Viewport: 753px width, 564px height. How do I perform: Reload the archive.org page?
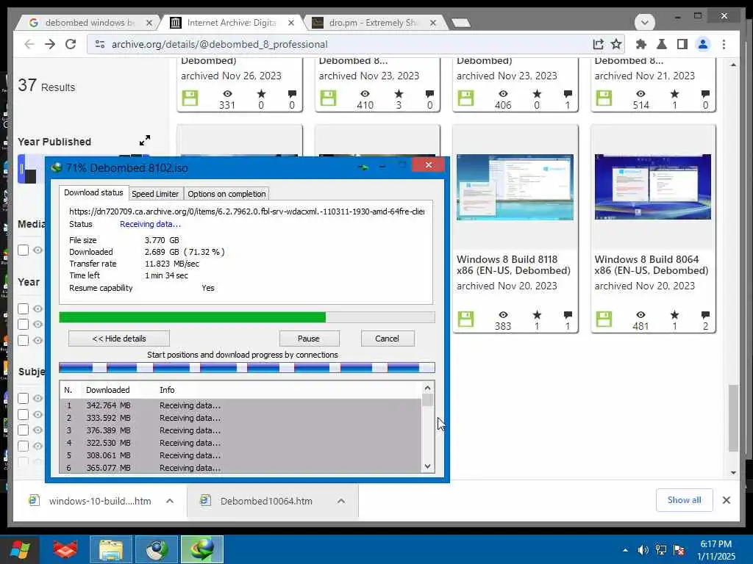71,44
